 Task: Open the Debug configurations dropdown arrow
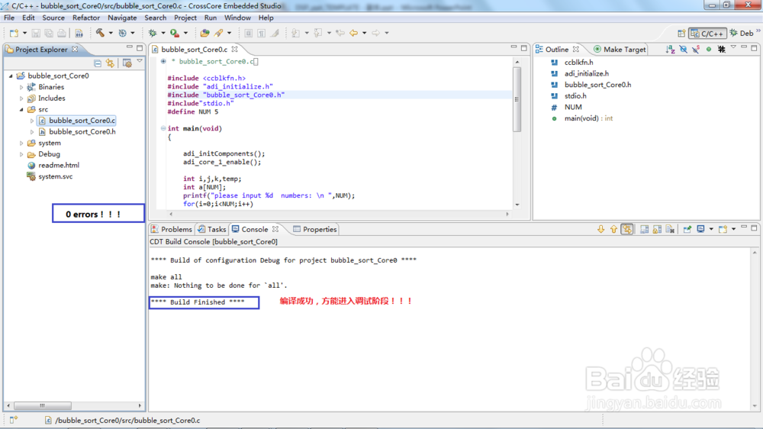pos(163,33)
